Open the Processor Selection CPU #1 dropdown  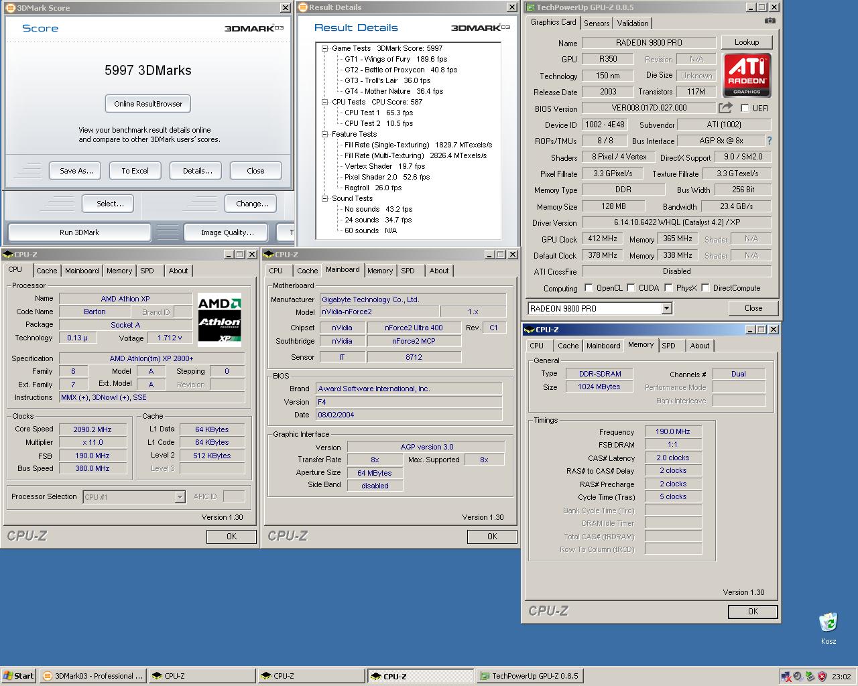[x=180, y=496]
